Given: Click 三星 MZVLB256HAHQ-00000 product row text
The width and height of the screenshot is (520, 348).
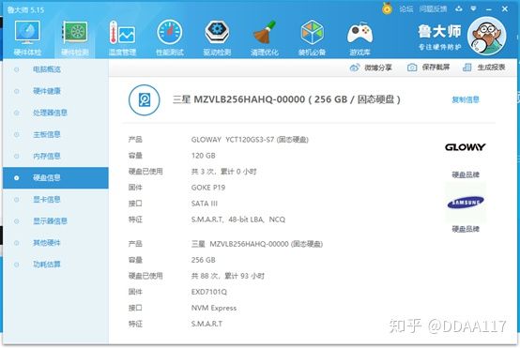Looking at the screenshot, I should click(x=256, y=244).
